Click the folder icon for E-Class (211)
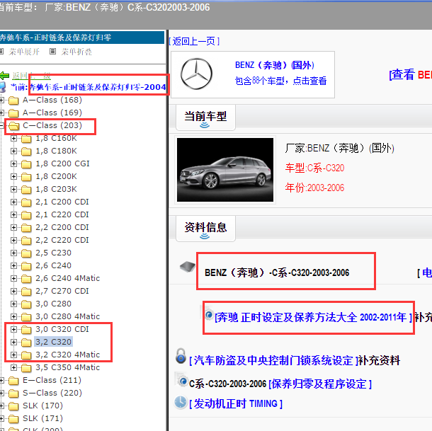This screenshot has width=432, height=431. (13, 381)
